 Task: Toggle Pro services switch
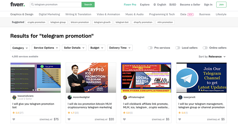pos(150,48)
